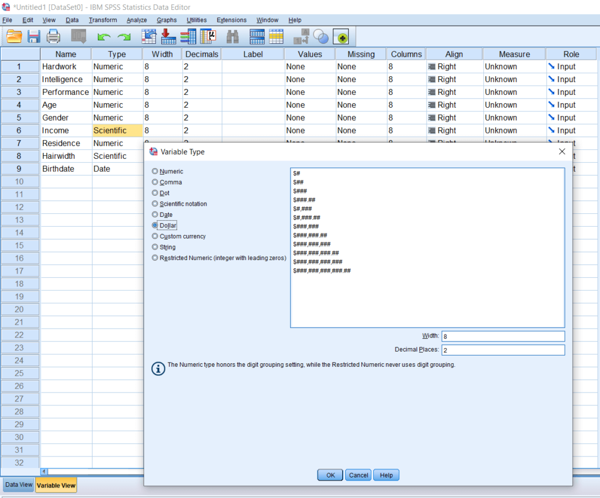Save the dataset with the disk icon
The width and height of the screenshot is (600, 498).
pos(33,36)
